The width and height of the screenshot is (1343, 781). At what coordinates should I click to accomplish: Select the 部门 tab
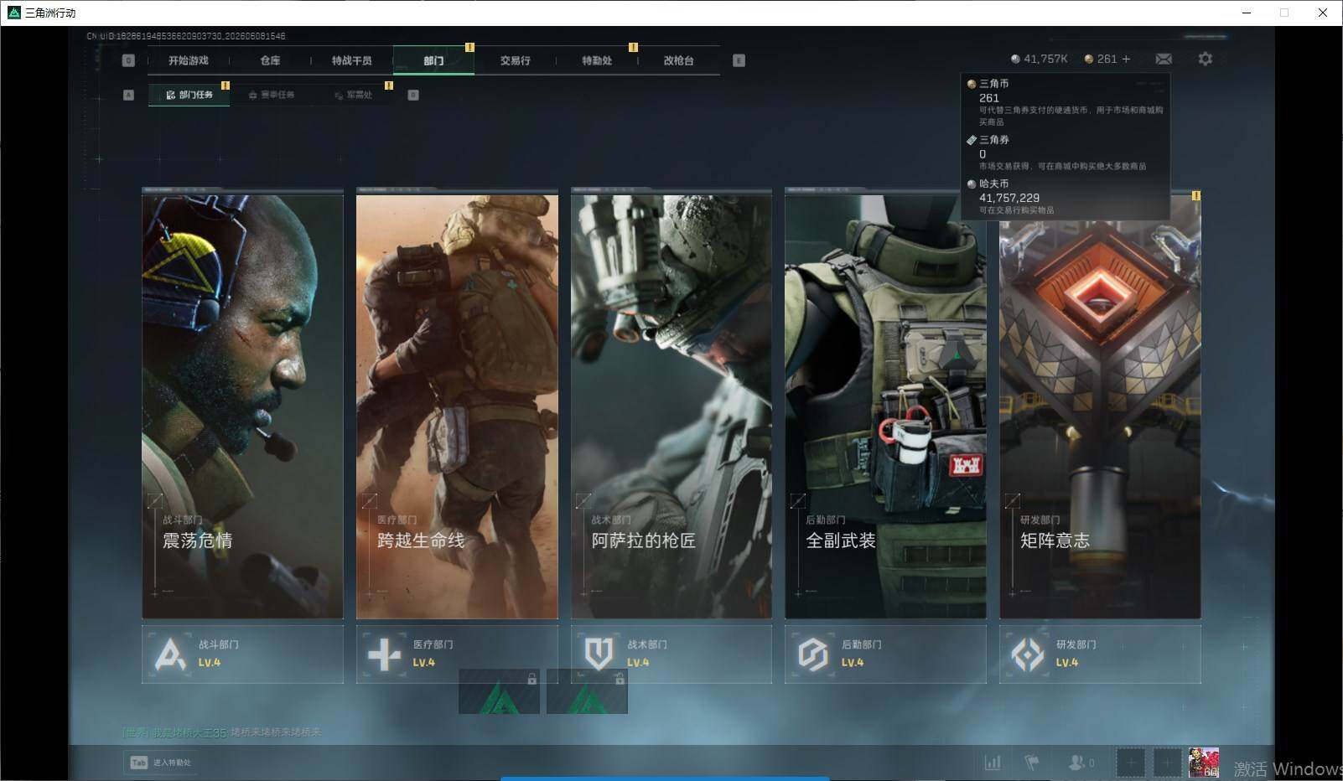coord(433,60)
